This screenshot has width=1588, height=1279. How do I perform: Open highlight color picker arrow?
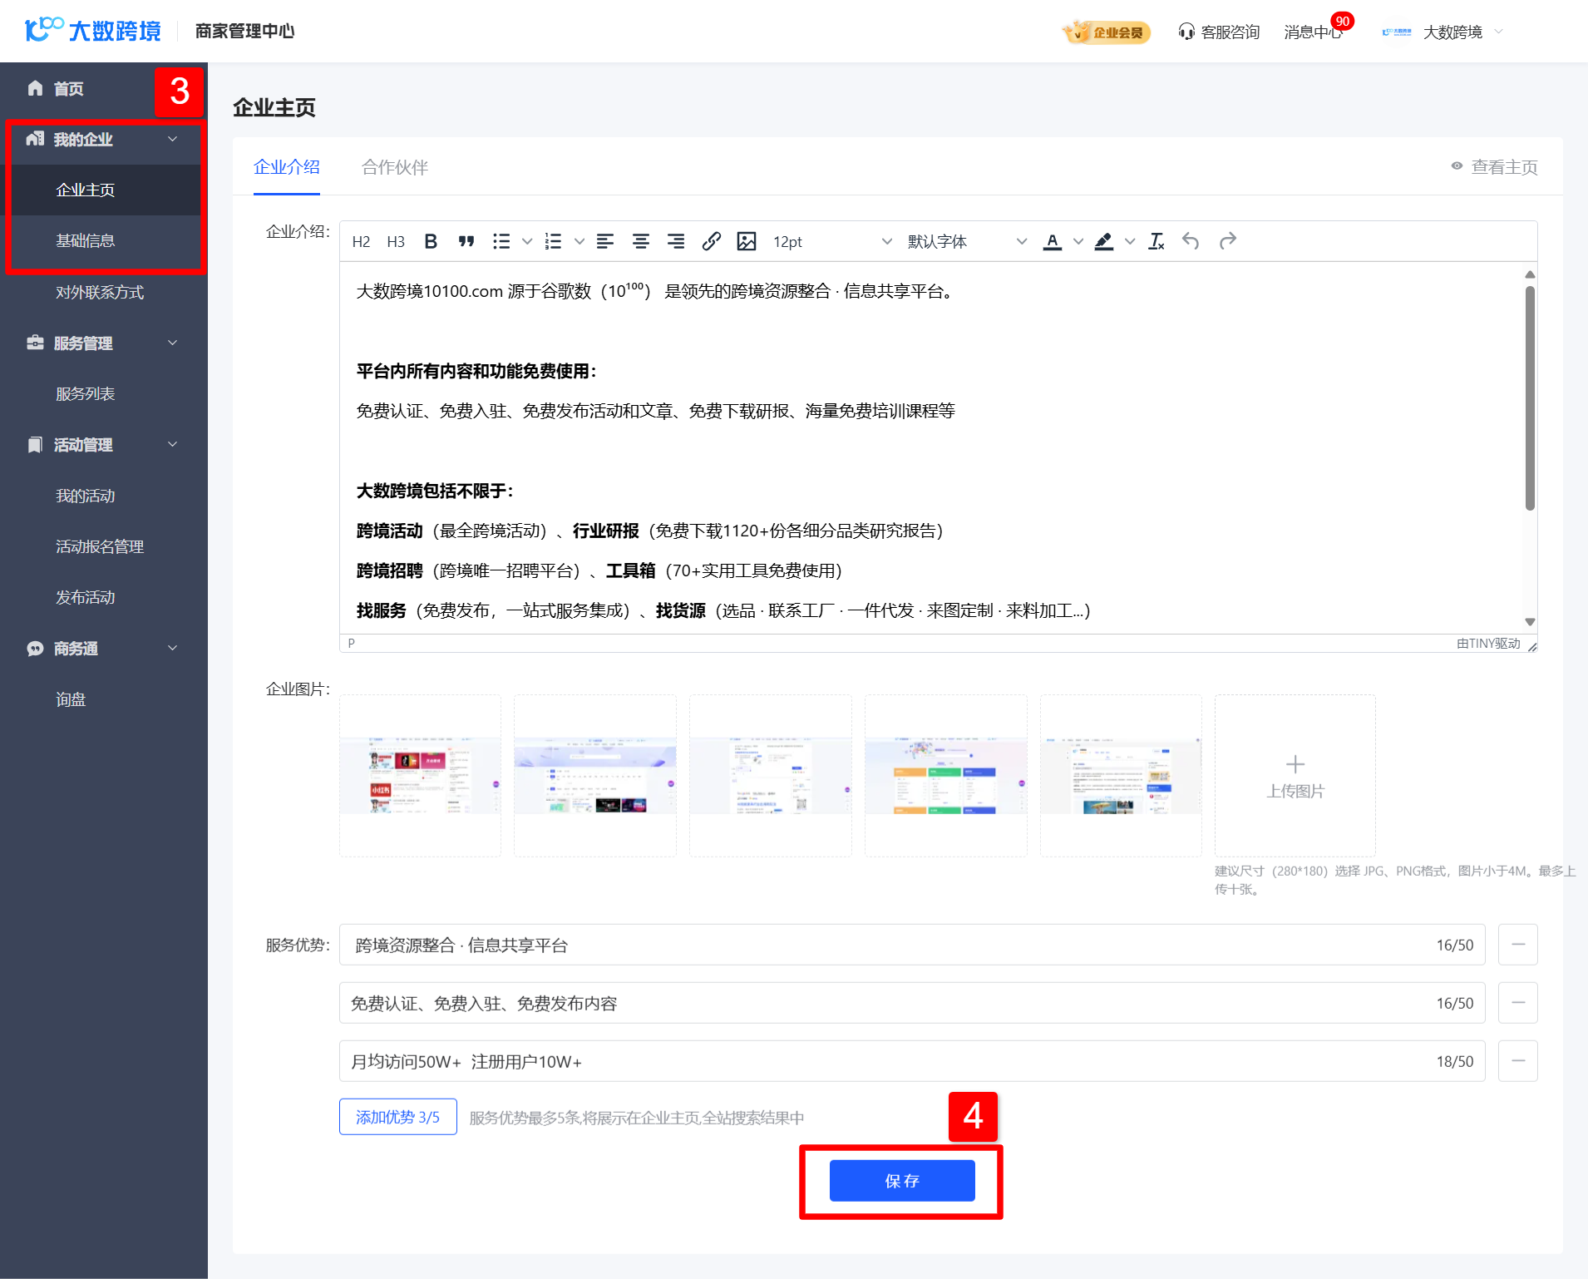pyautogui.click(x=1130, y=242)
